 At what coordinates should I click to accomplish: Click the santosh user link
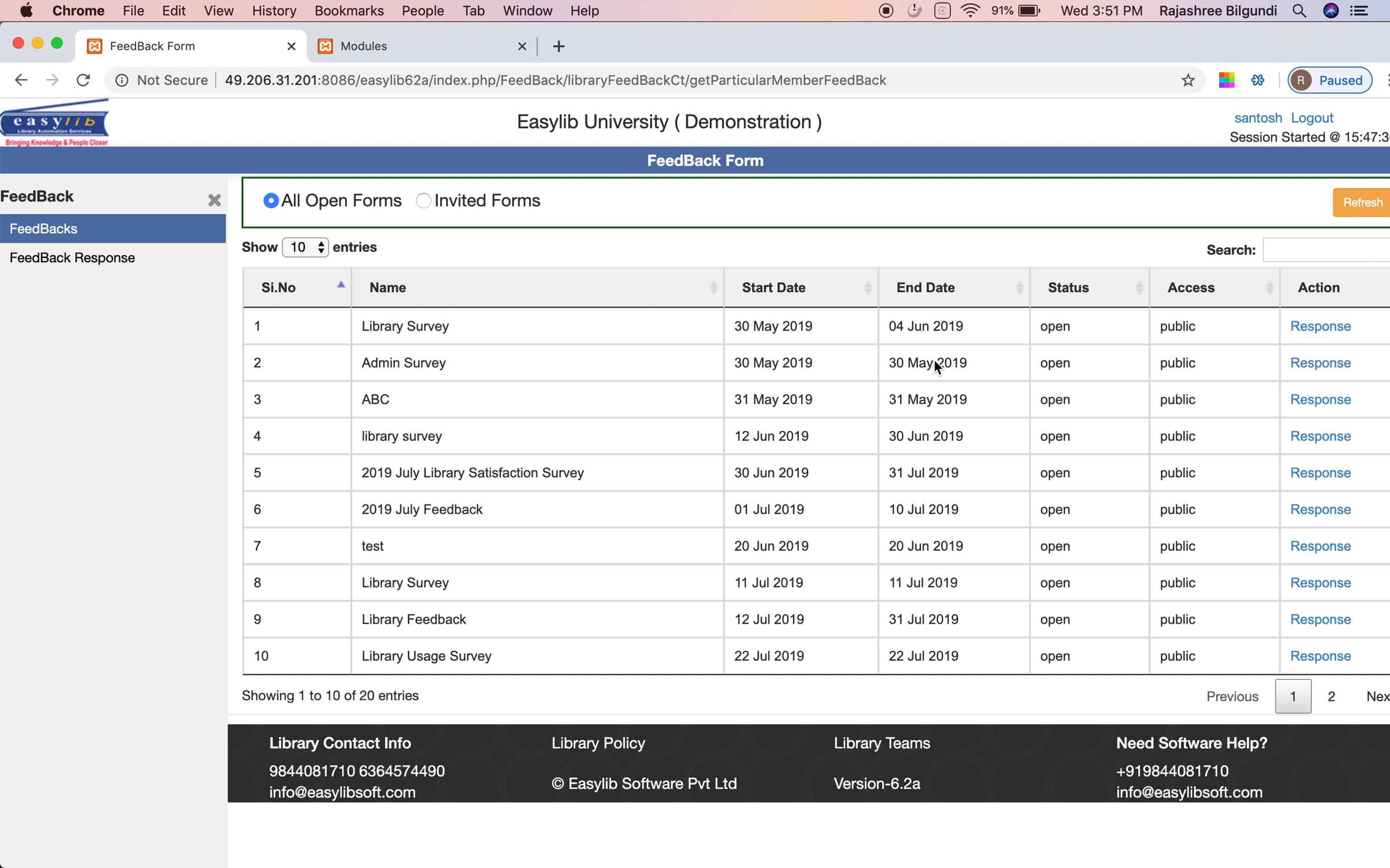[1258, 118]
